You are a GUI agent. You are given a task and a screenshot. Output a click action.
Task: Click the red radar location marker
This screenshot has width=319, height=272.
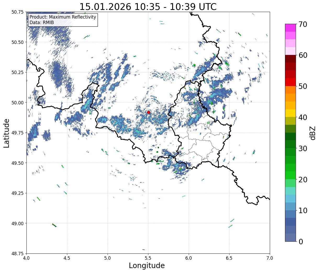tap(149, 112)
